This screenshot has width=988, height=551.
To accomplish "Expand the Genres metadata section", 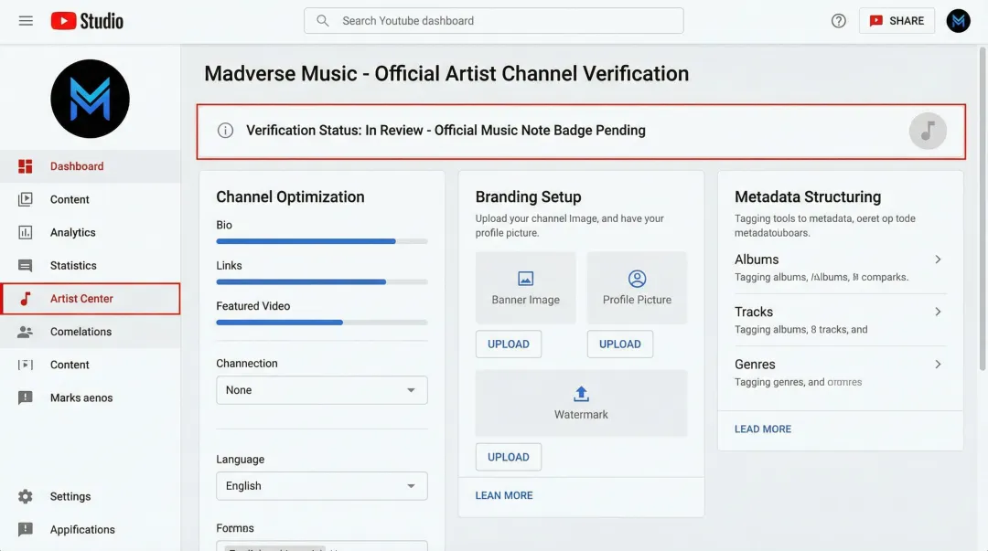I will [x=938, y=364].
